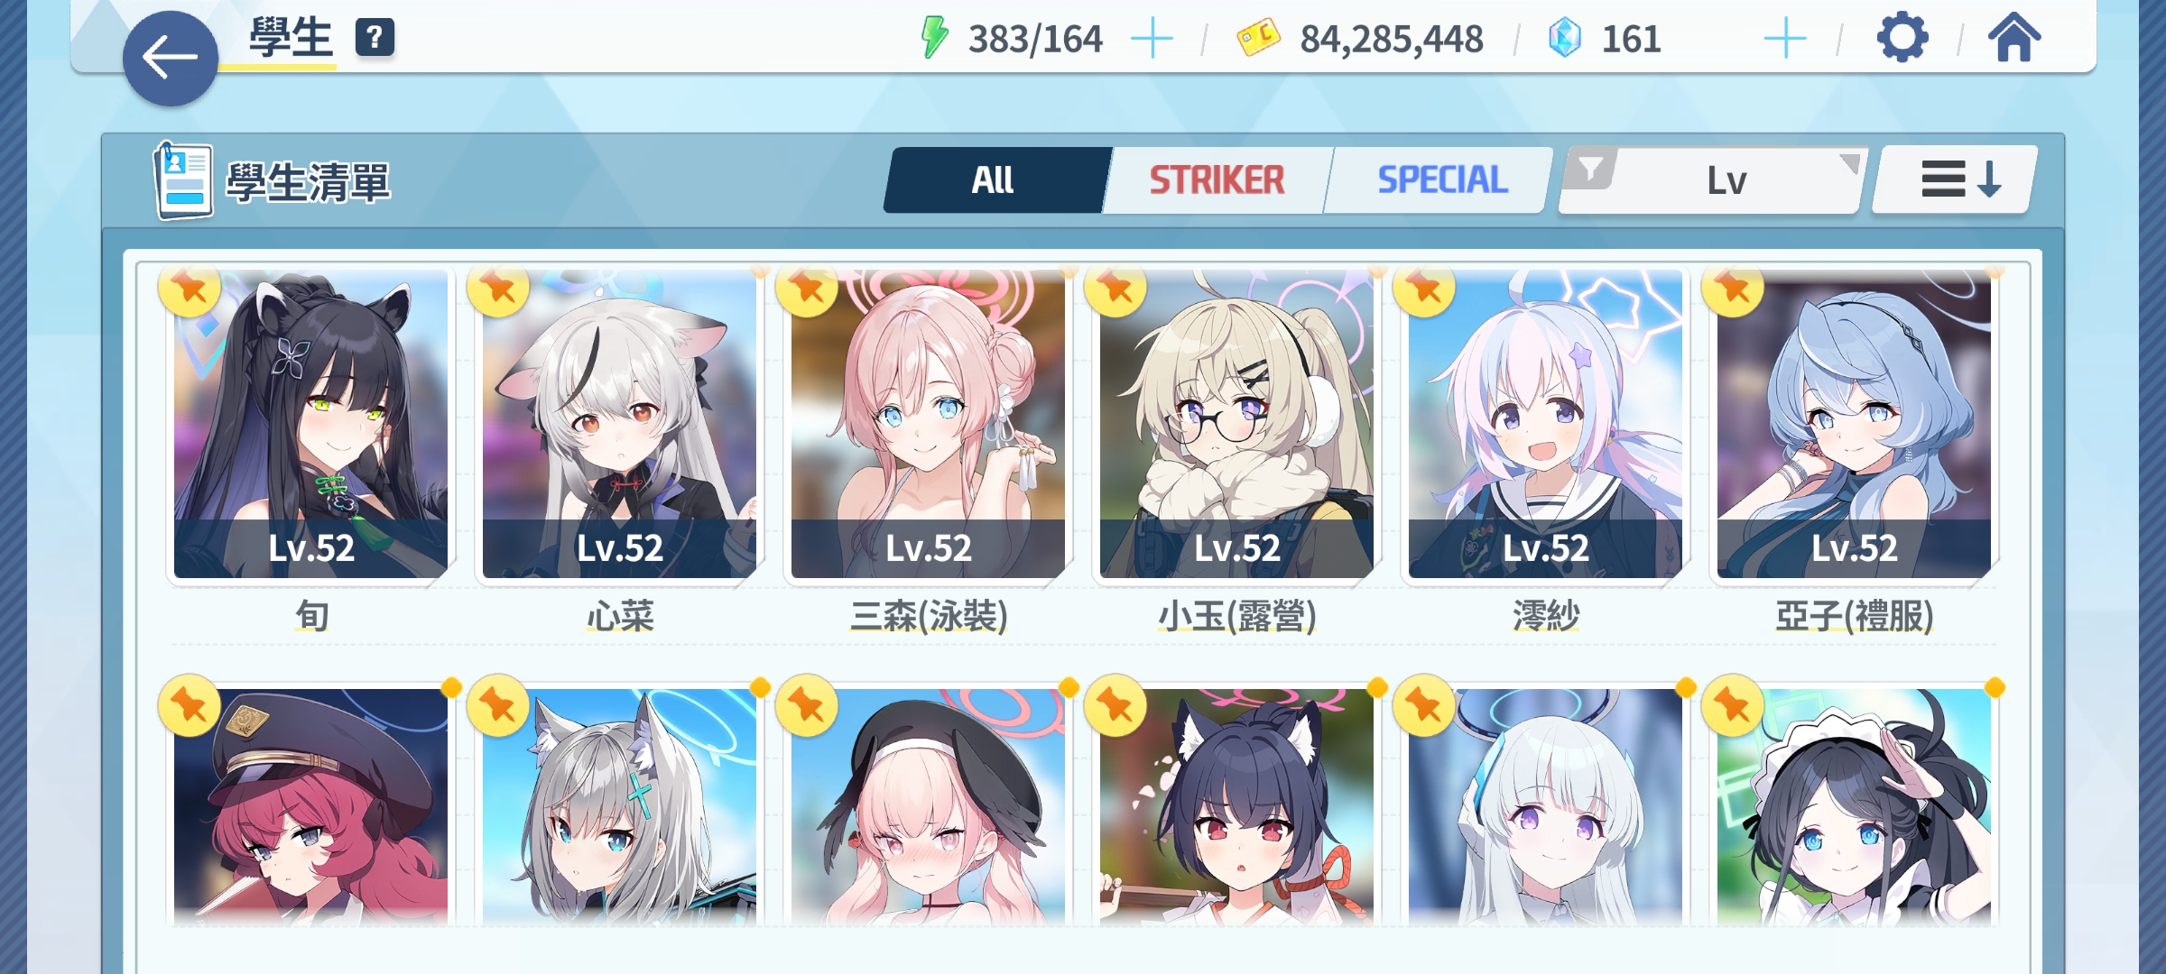2166x974 pixels.
Task: Open the settings gear icon
Action: (x=1902, y=38)
